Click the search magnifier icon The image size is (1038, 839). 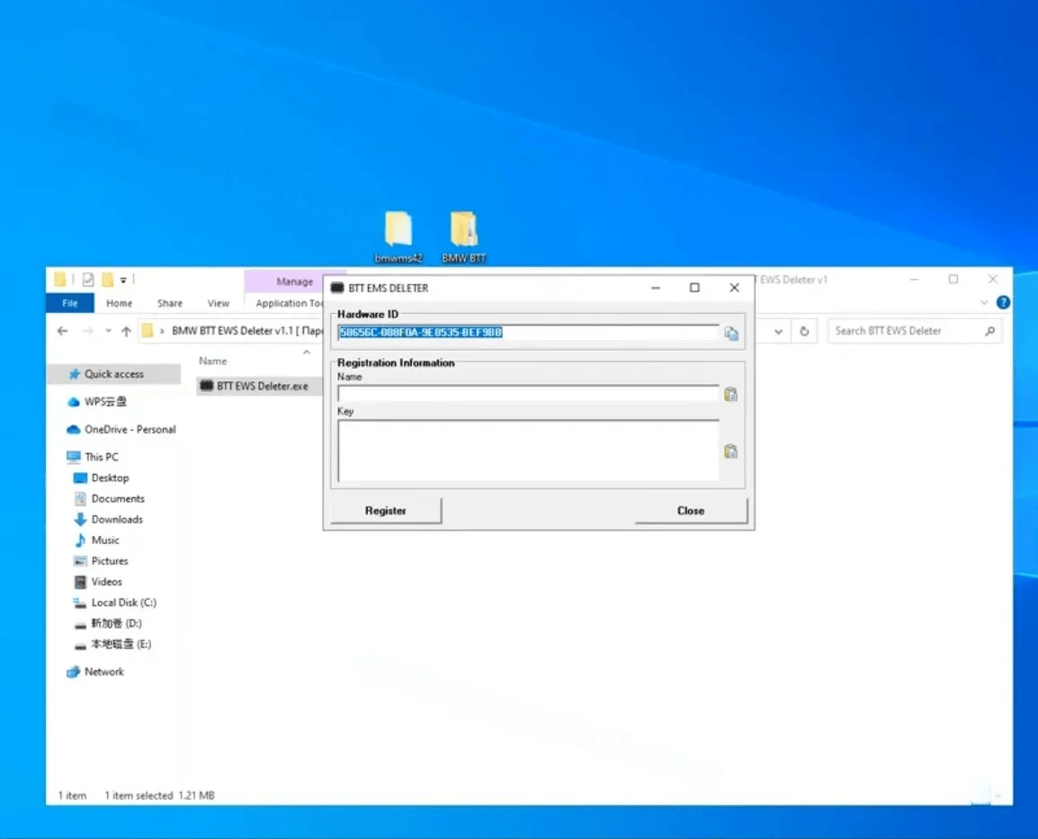click(x=989, y=331)
